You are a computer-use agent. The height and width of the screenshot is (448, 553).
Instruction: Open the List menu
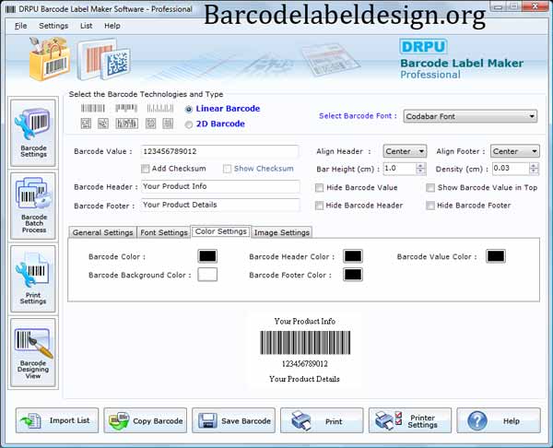click(x=86, y=26)
